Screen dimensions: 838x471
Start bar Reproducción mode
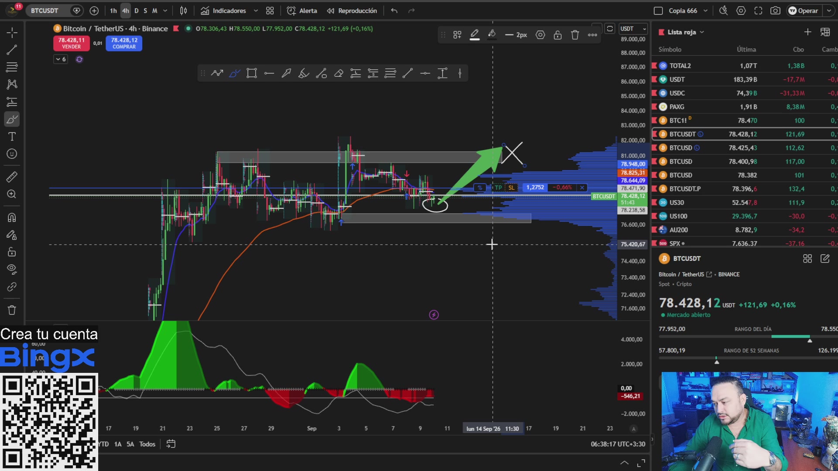click(x=352, y=10)
